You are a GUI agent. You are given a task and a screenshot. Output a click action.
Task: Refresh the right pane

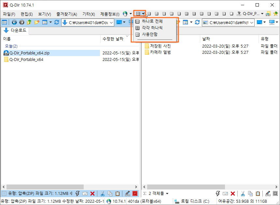tap(197, 22)
